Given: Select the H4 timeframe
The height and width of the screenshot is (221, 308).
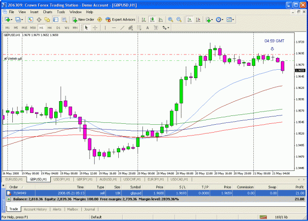Looking at the screenshot, I should [49, 28].
